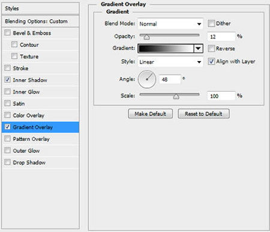This screenshot has height=232, width=270.
Task: Uncheck the Inner Shadow checkbox
Action: pyautogui.click(x=7, y=80)
